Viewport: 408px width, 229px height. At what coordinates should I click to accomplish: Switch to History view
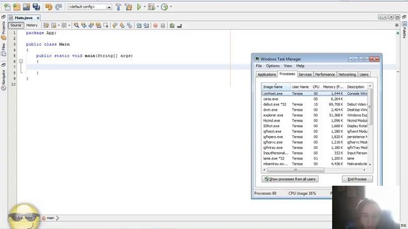(x=32, y=25)
